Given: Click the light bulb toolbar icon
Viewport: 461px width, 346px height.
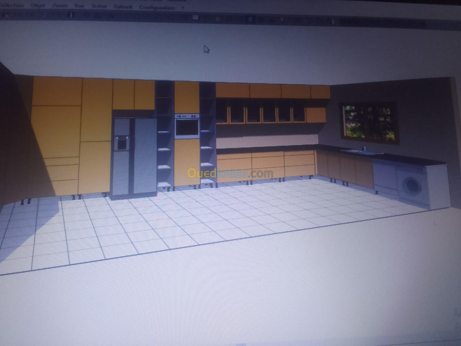Looking at the screenshot, I should [x=282, y=20].
